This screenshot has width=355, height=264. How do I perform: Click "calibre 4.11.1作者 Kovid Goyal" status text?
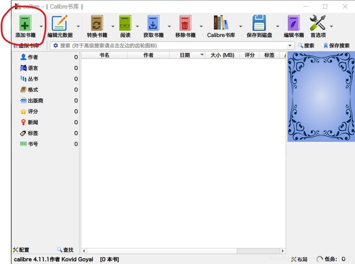53,259
